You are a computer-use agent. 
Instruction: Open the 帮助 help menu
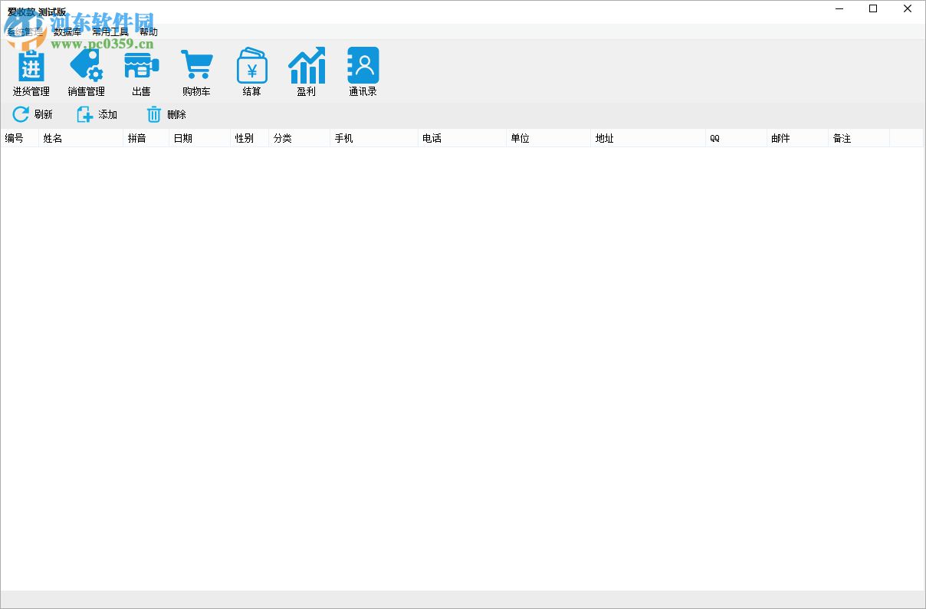tap(149, 31)
